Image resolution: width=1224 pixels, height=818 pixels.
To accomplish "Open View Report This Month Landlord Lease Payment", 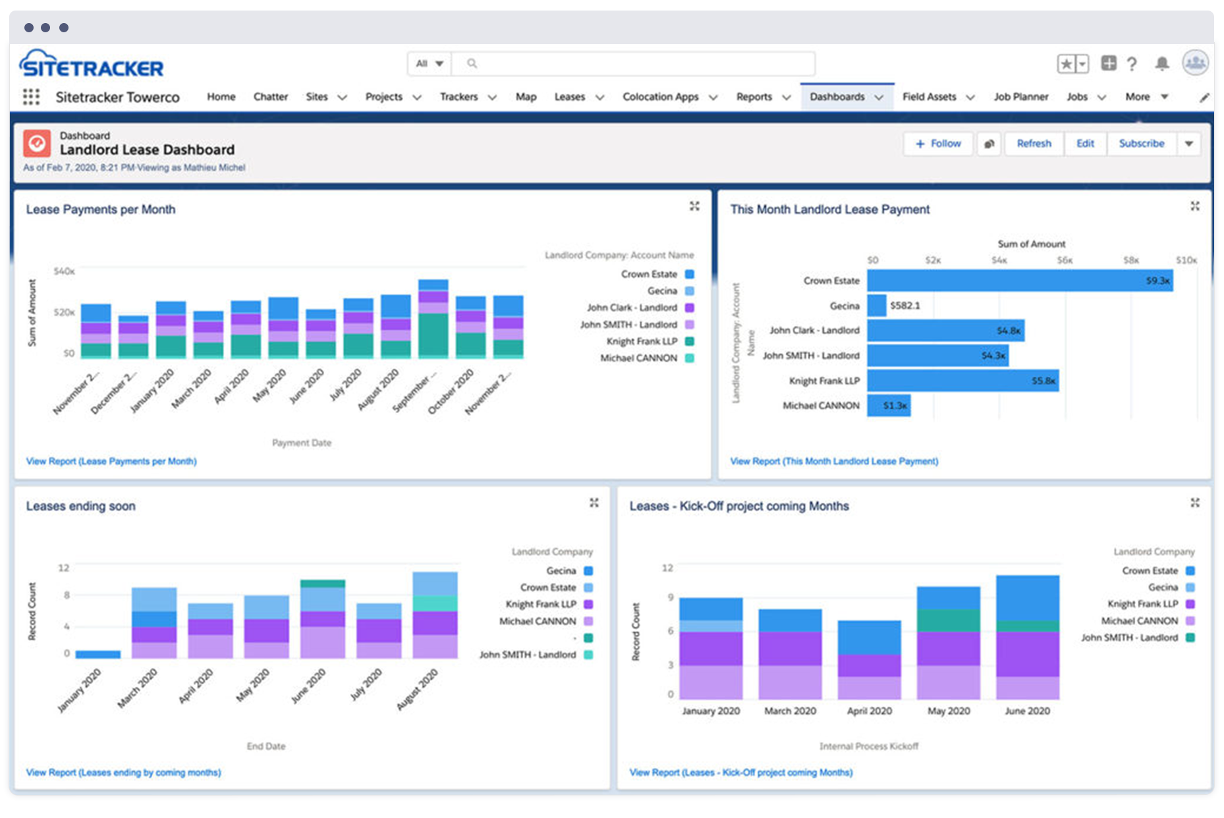I will 834,461.
